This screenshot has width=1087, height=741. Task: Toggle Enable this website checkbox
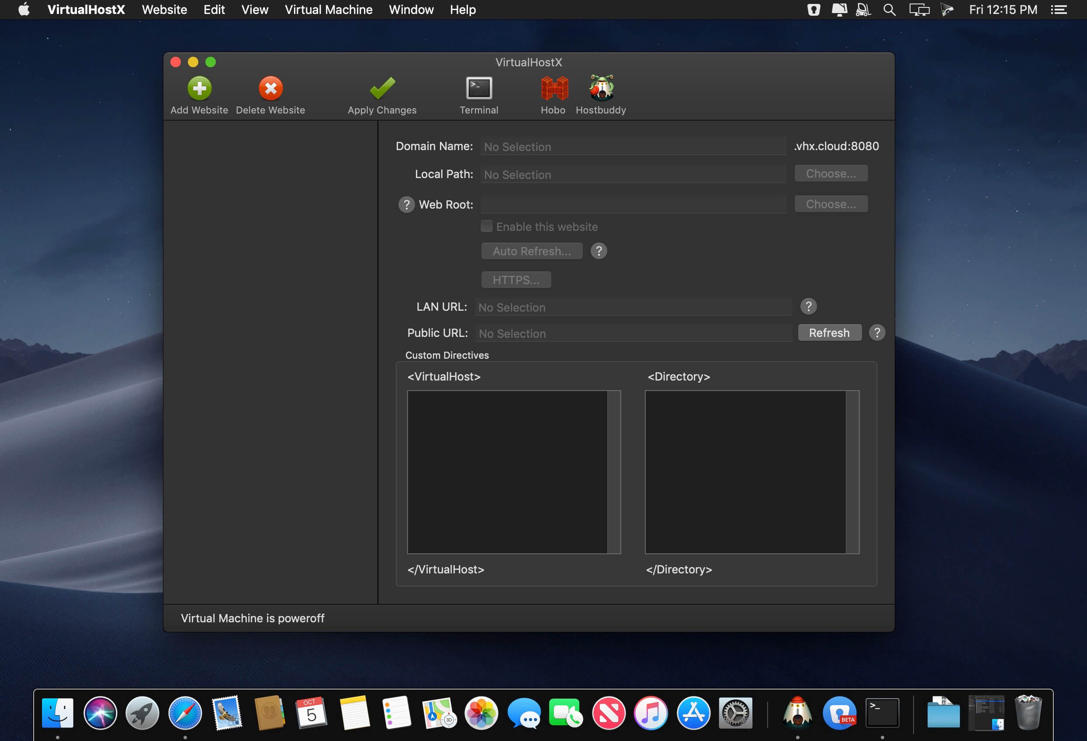486,226
